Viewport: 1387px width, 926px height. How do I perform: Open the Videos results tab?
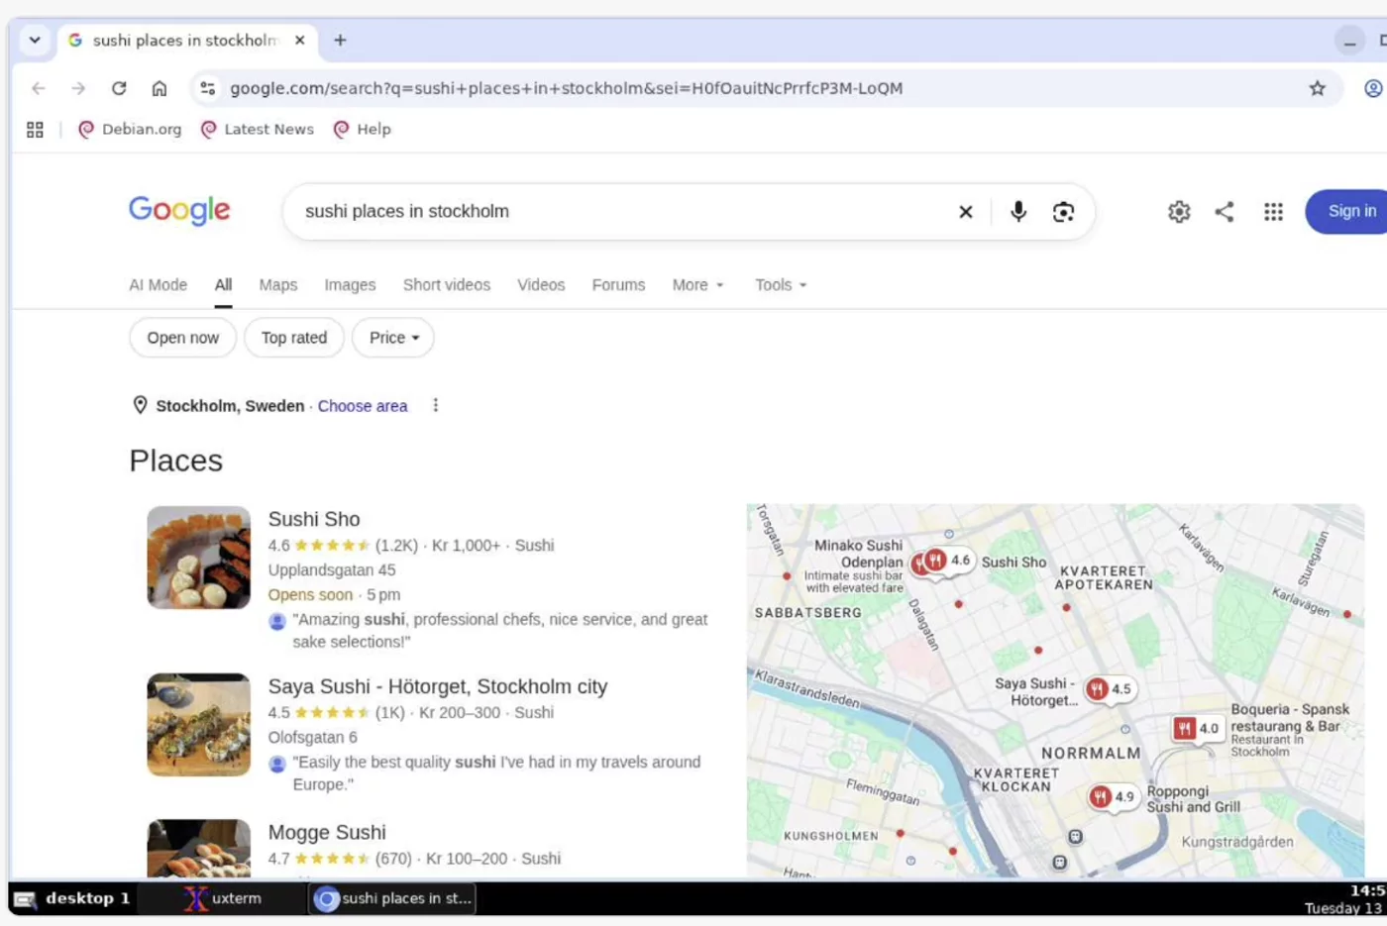point(541,285)
